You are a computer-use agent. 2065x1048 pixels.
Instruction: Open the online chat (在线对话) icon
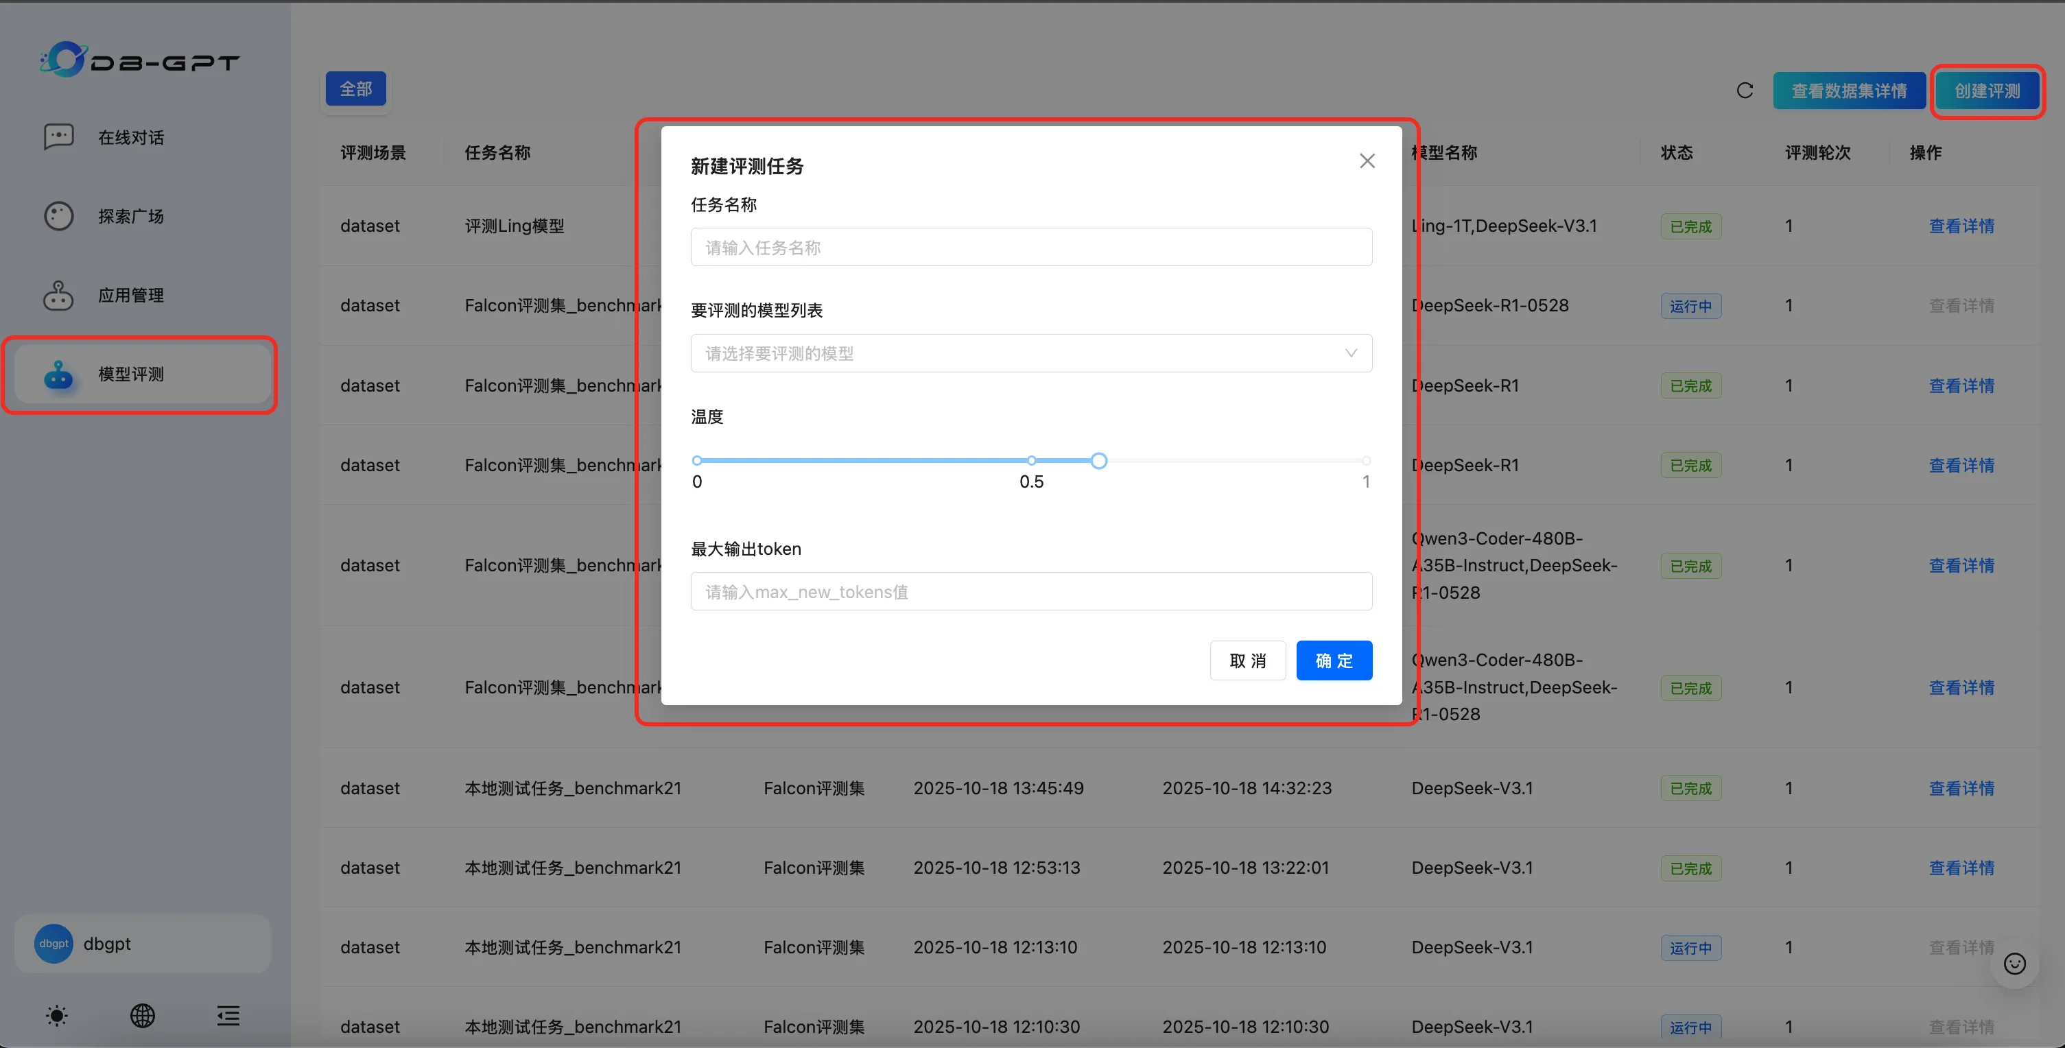[58, 137]
